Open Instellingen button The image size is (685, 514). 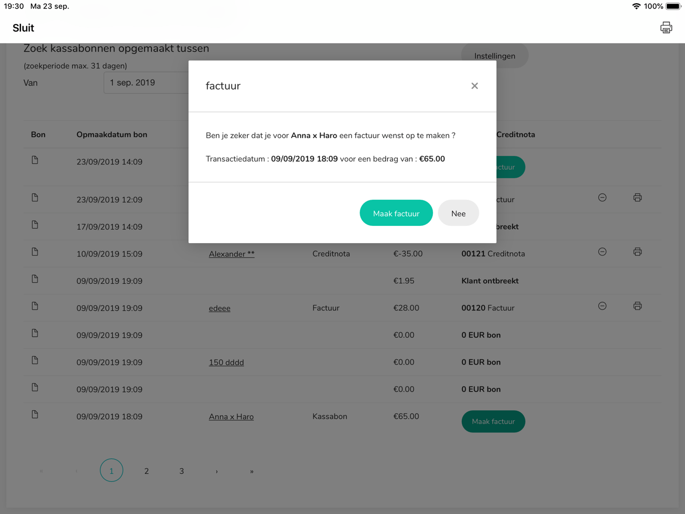point(494,56)
